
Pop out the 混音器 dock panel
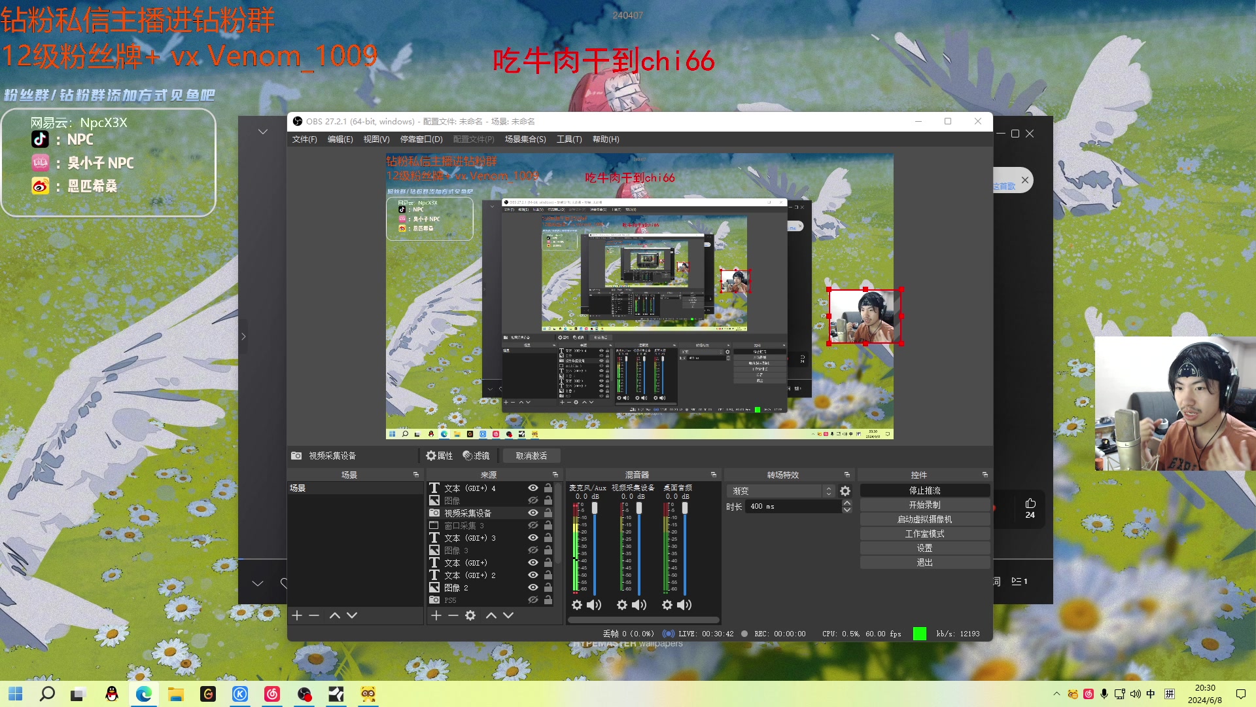click(x=714, y=475)
